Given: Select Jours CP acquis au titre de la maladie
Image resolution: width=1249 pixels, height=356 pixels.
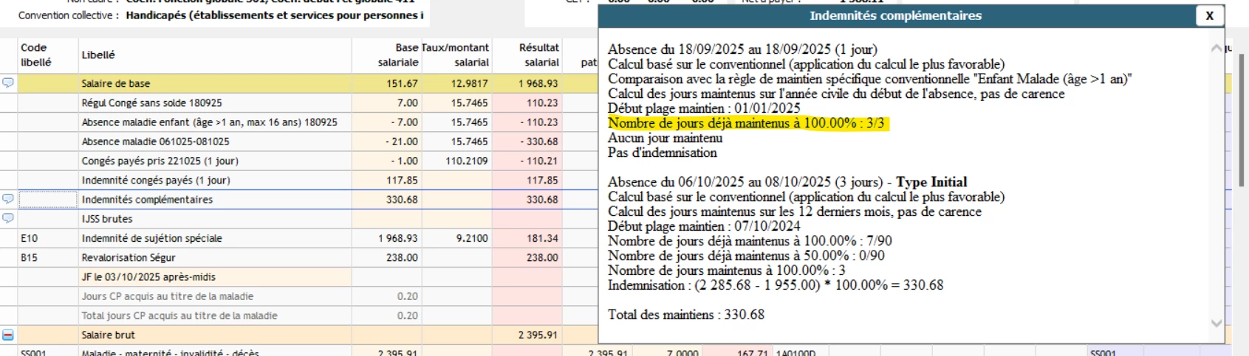Looking at the screenshot, I should click(168, 296).
